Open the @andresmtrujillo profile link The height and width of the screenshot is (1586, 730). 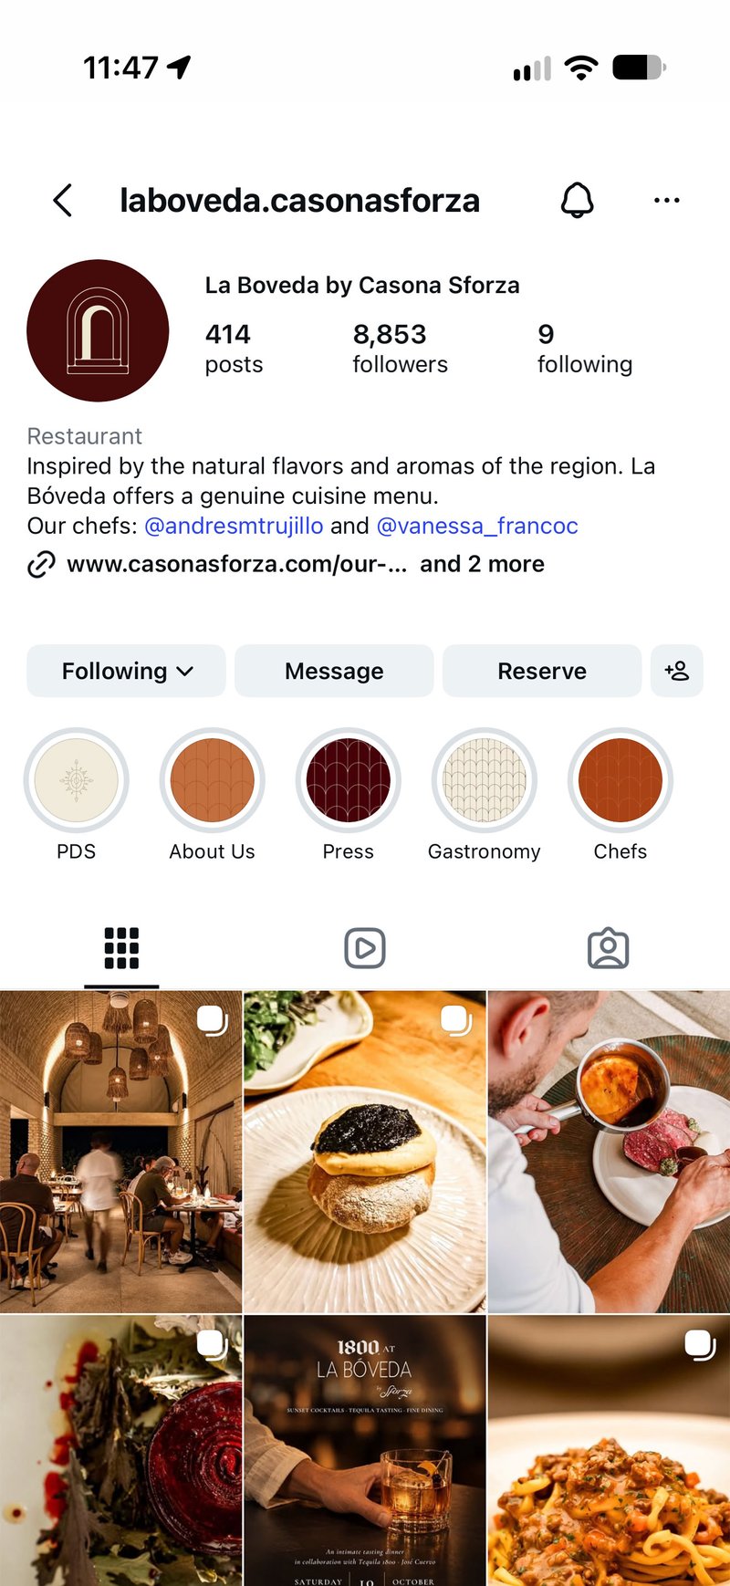click(234, 526)
